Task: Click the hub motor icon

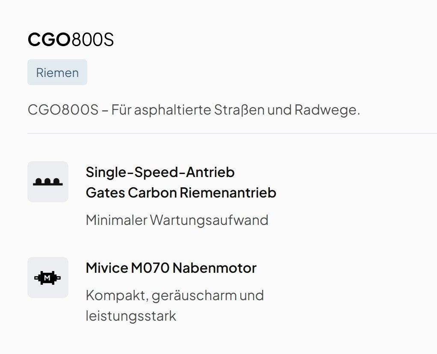Action: (x=48, y=277)
